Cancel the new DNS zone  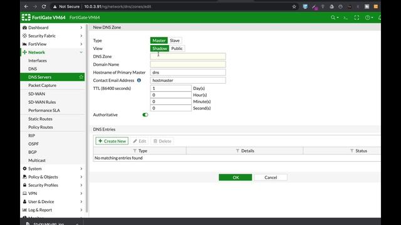271,177
